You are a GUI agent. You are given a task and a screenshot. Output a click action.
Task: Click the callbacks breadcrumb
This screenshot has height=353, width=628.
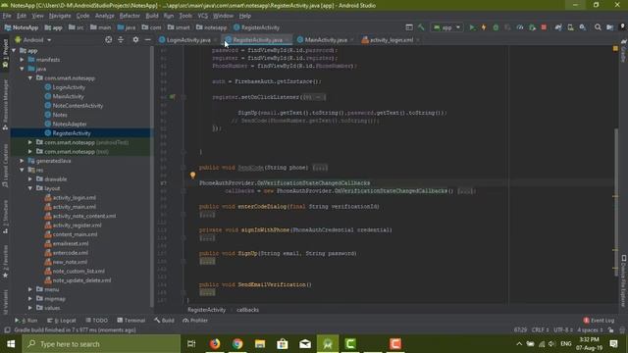click(x=247, y=310)
